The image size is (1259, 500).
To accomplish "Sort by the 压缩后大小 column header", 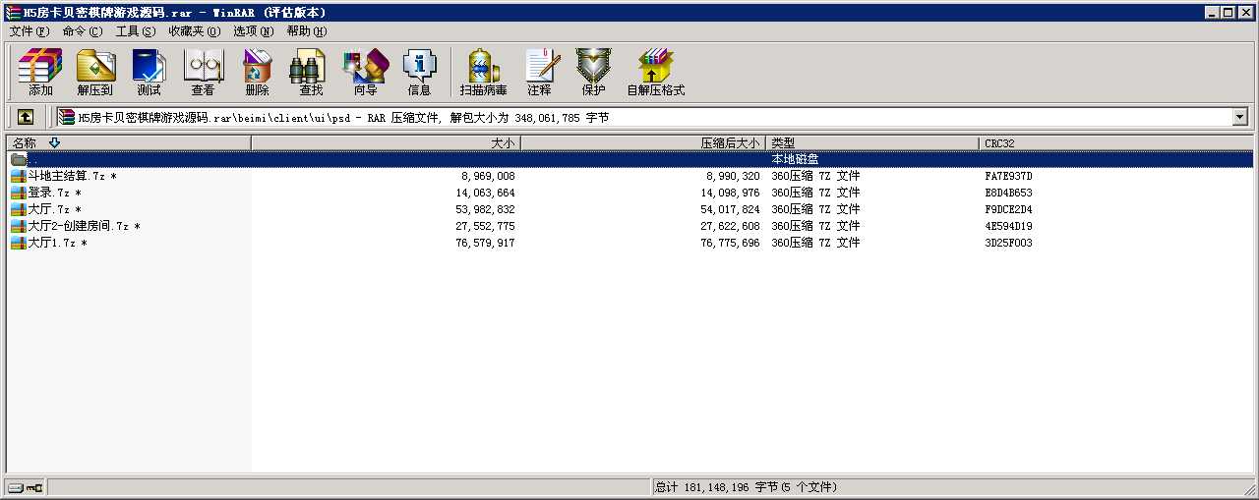I will 642,143.
